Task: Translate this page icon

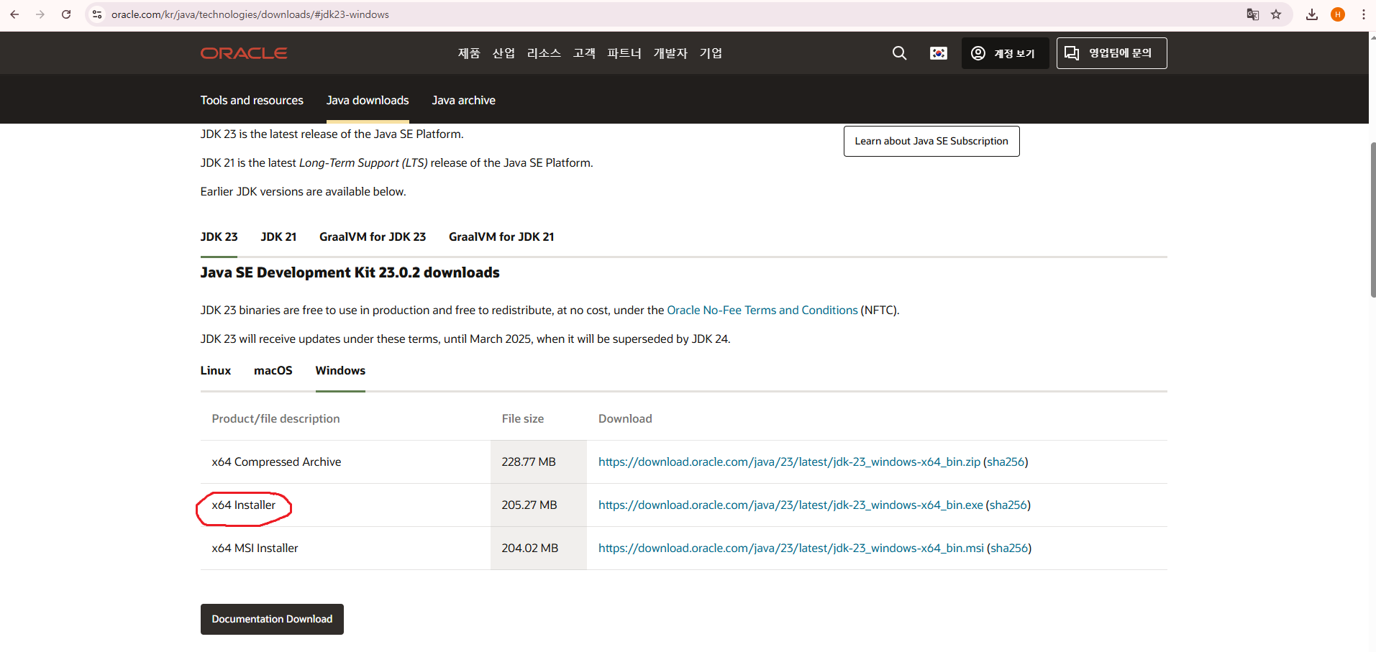Action: [1253, 14]
